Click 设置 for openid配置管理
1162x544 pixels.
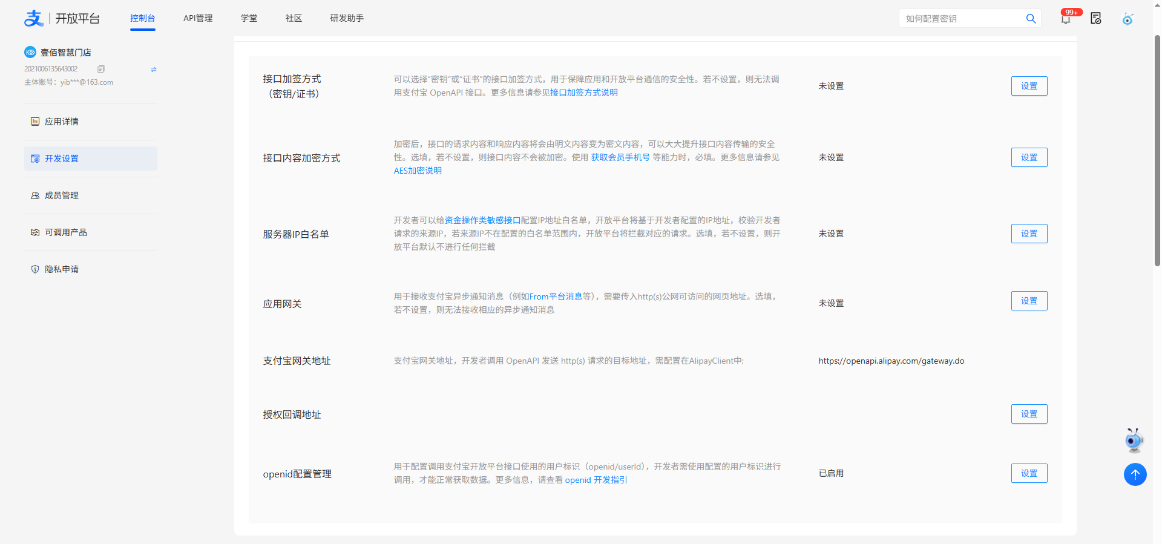pyautogui.click(x=1029, y=473)
